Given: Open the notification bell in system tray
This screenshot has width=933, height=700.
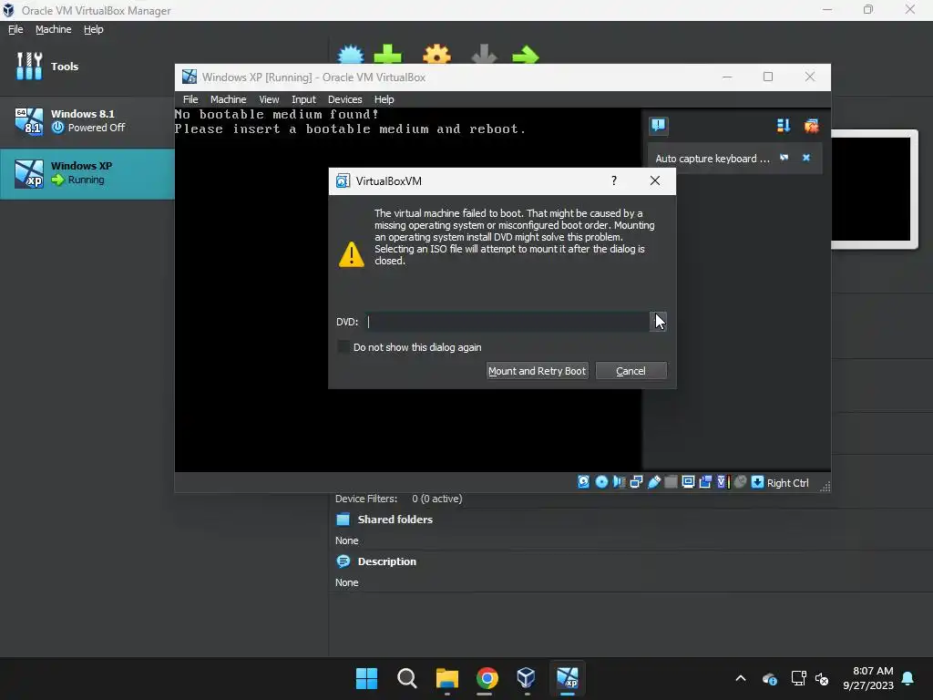Looking at the screenshot, I should tap(908, 678).
